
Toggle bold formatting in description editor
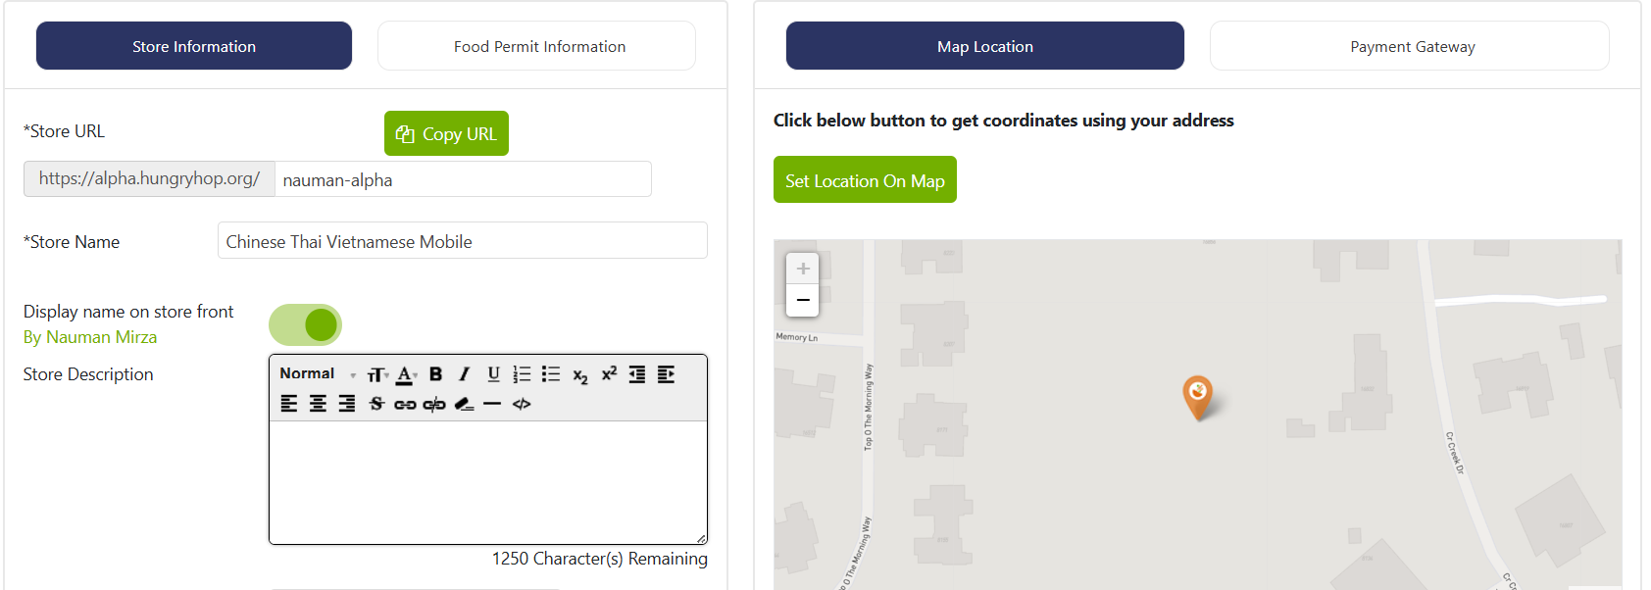tap(436, 374)
